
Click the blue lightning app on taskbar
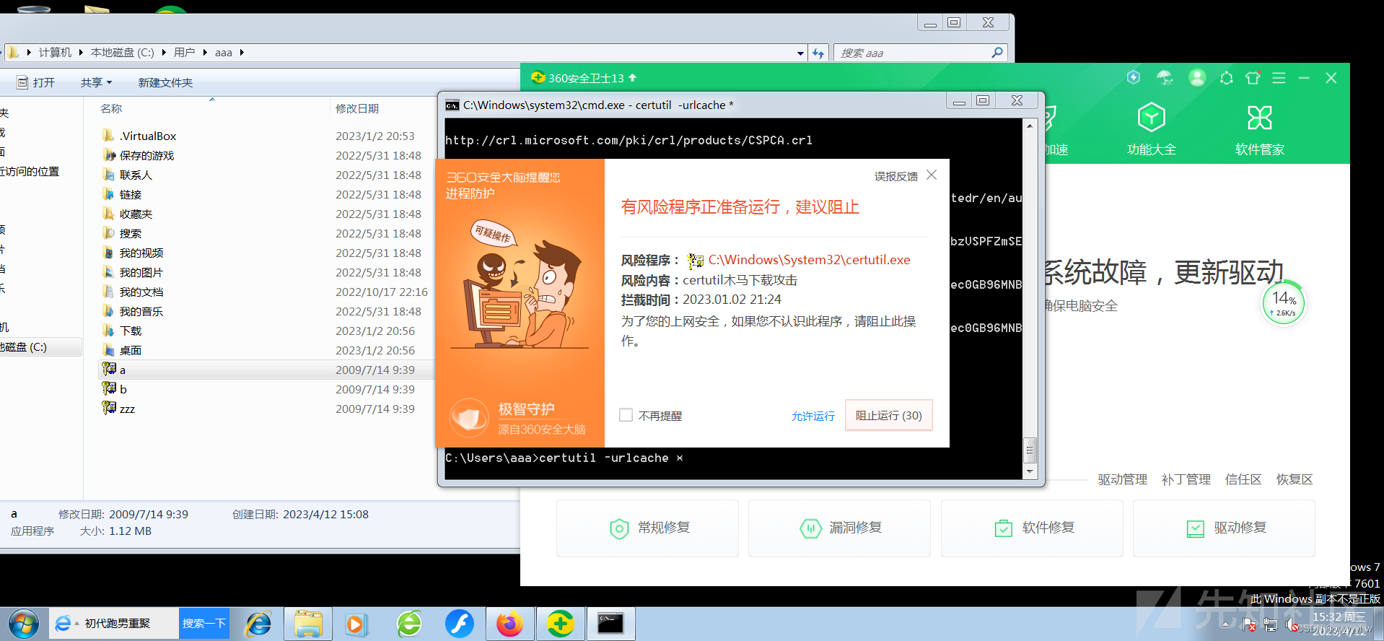point(459,624)
